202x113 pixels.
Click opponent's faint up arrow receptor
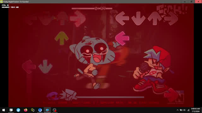[x=62, y=18]
